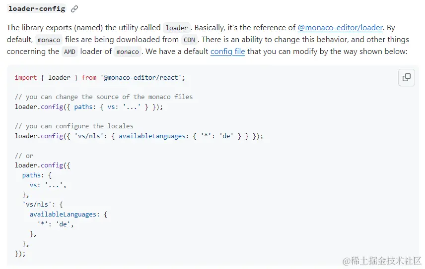Click the inline "AMD" code tag
425x269 pixels.
tap(70, 52)
